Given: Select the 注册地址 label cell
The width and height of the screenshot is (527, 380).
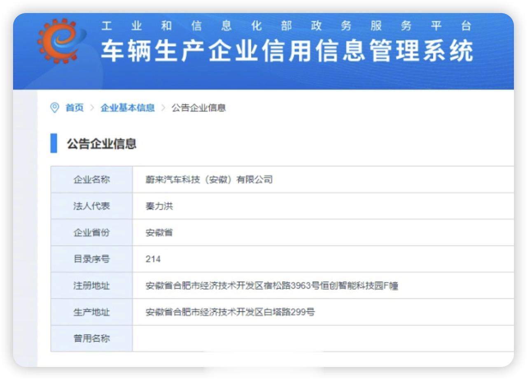Looking at the screenshot, I should (91, 285).
